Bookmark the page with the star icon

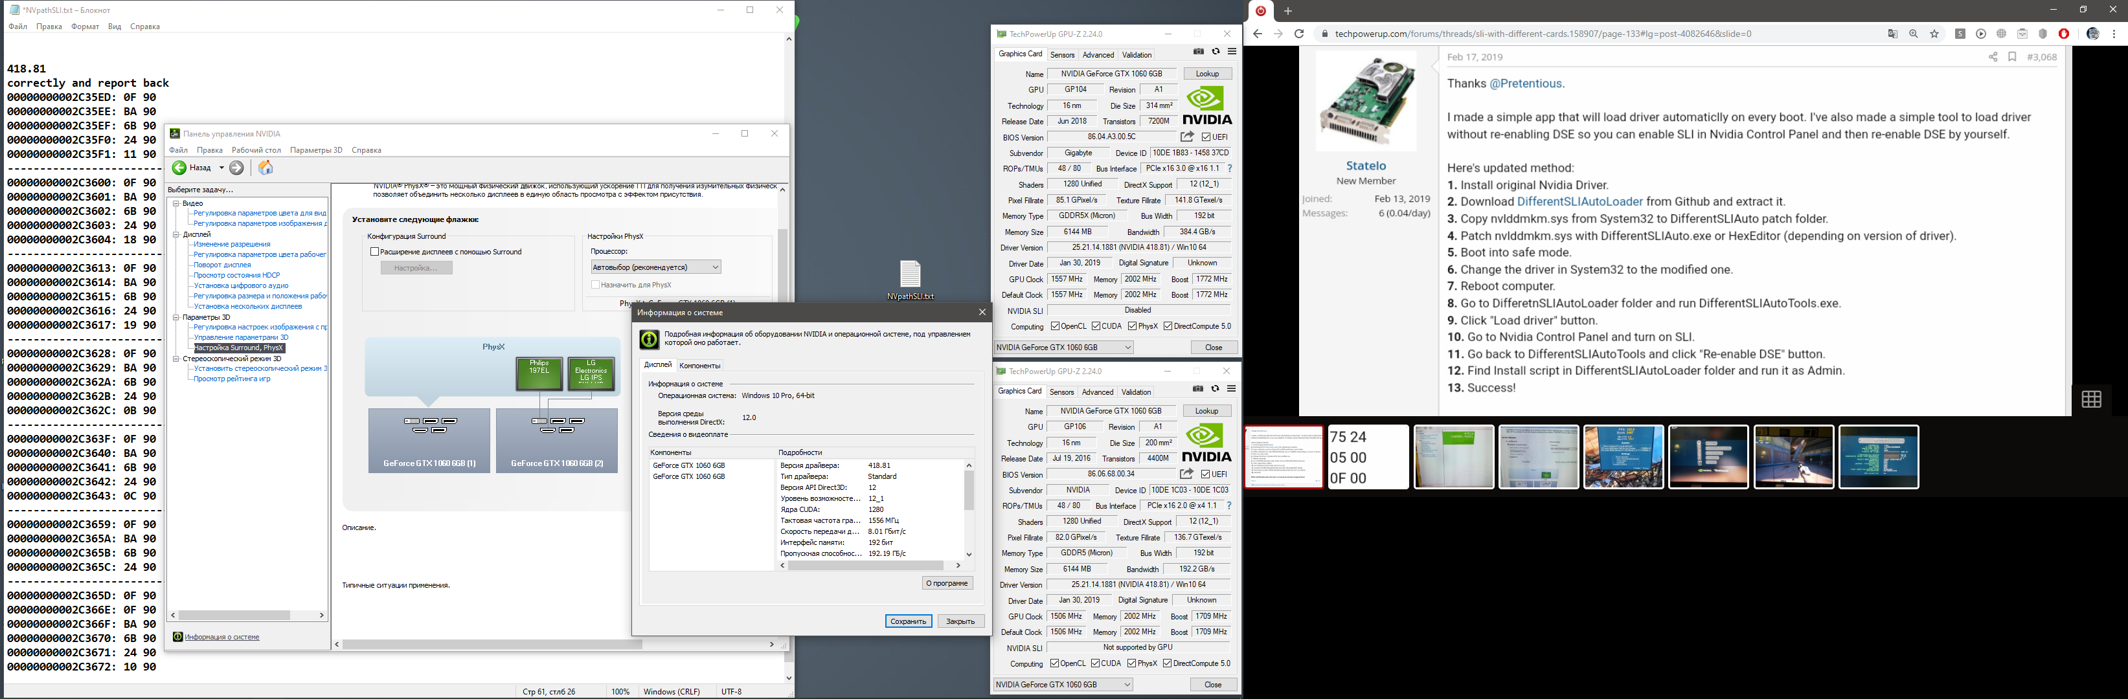[1934, 34]
